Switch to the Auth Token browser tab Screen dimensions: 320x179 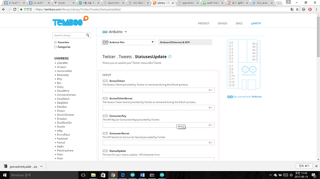[213, 3]
